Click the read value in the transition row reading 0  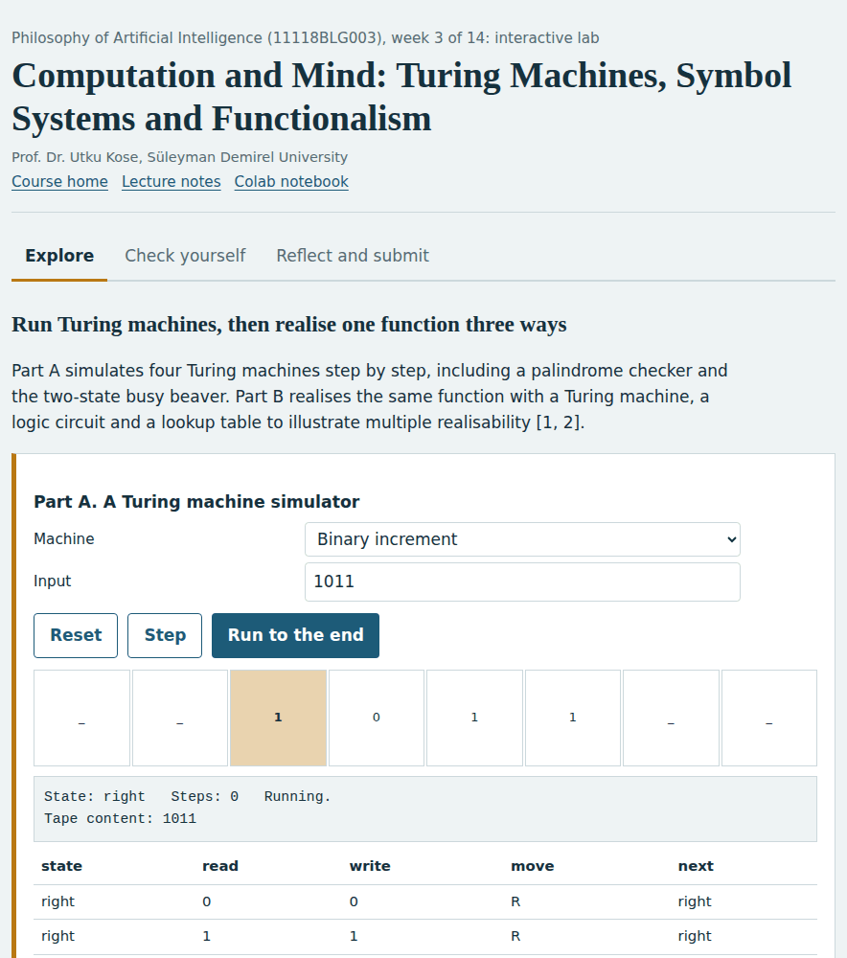(207, 901)
